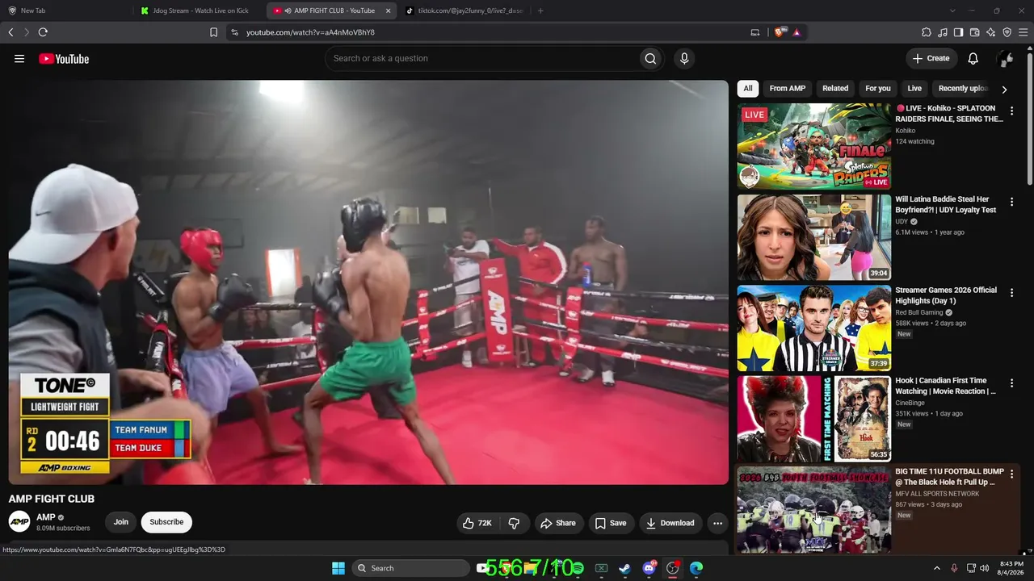Go back in browser history
Viewport: 1034px width, 581px height.
pyautogui.click(x=11, y=32)
